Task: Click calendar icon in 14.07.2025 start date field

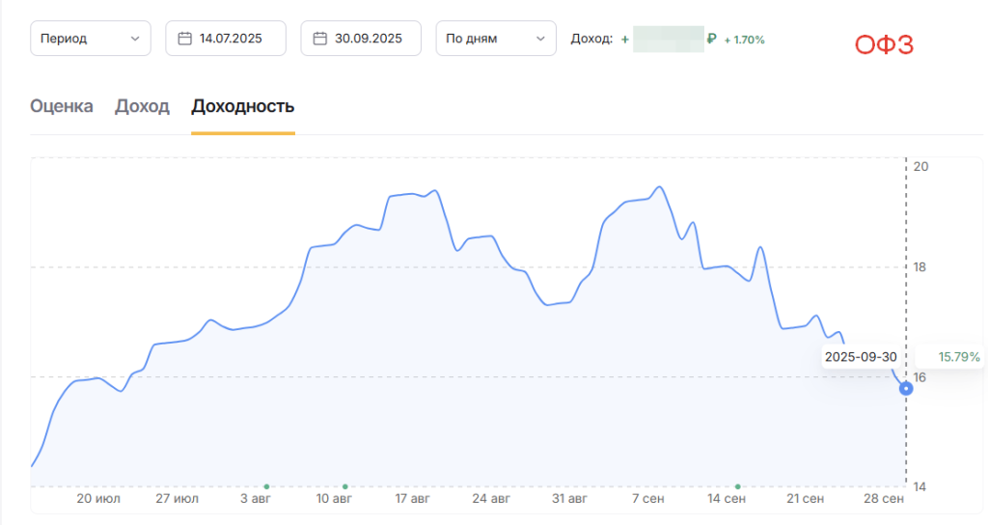Action: (185, 39)
